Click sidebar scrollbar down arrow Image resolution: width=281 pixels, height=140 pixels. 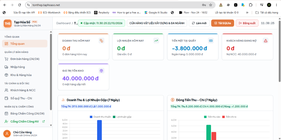(x=51, y=125)
